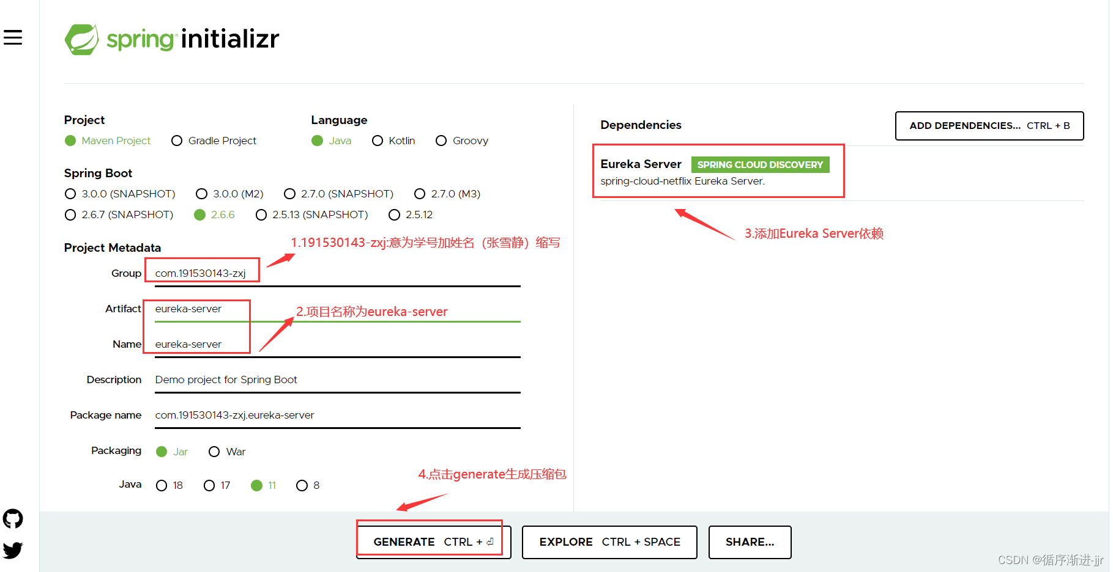
Task: Choose Jar packaging
Action: pos(162,452)
